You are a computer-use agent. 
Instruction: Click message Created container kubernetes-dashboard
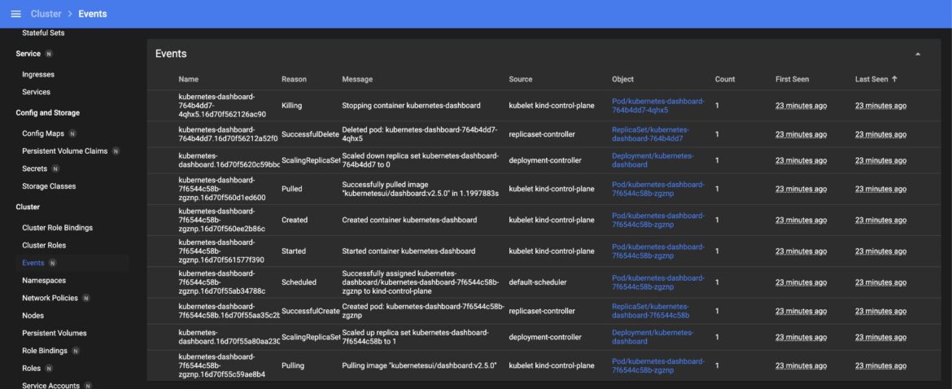(x=410, y=220)
